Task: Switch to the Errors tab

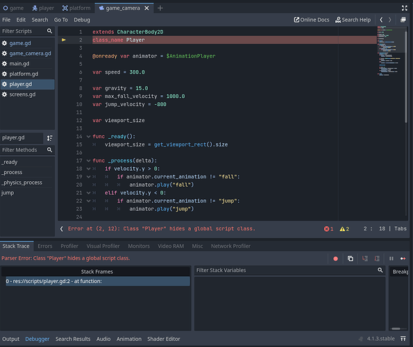Action: tap(45, 246)
